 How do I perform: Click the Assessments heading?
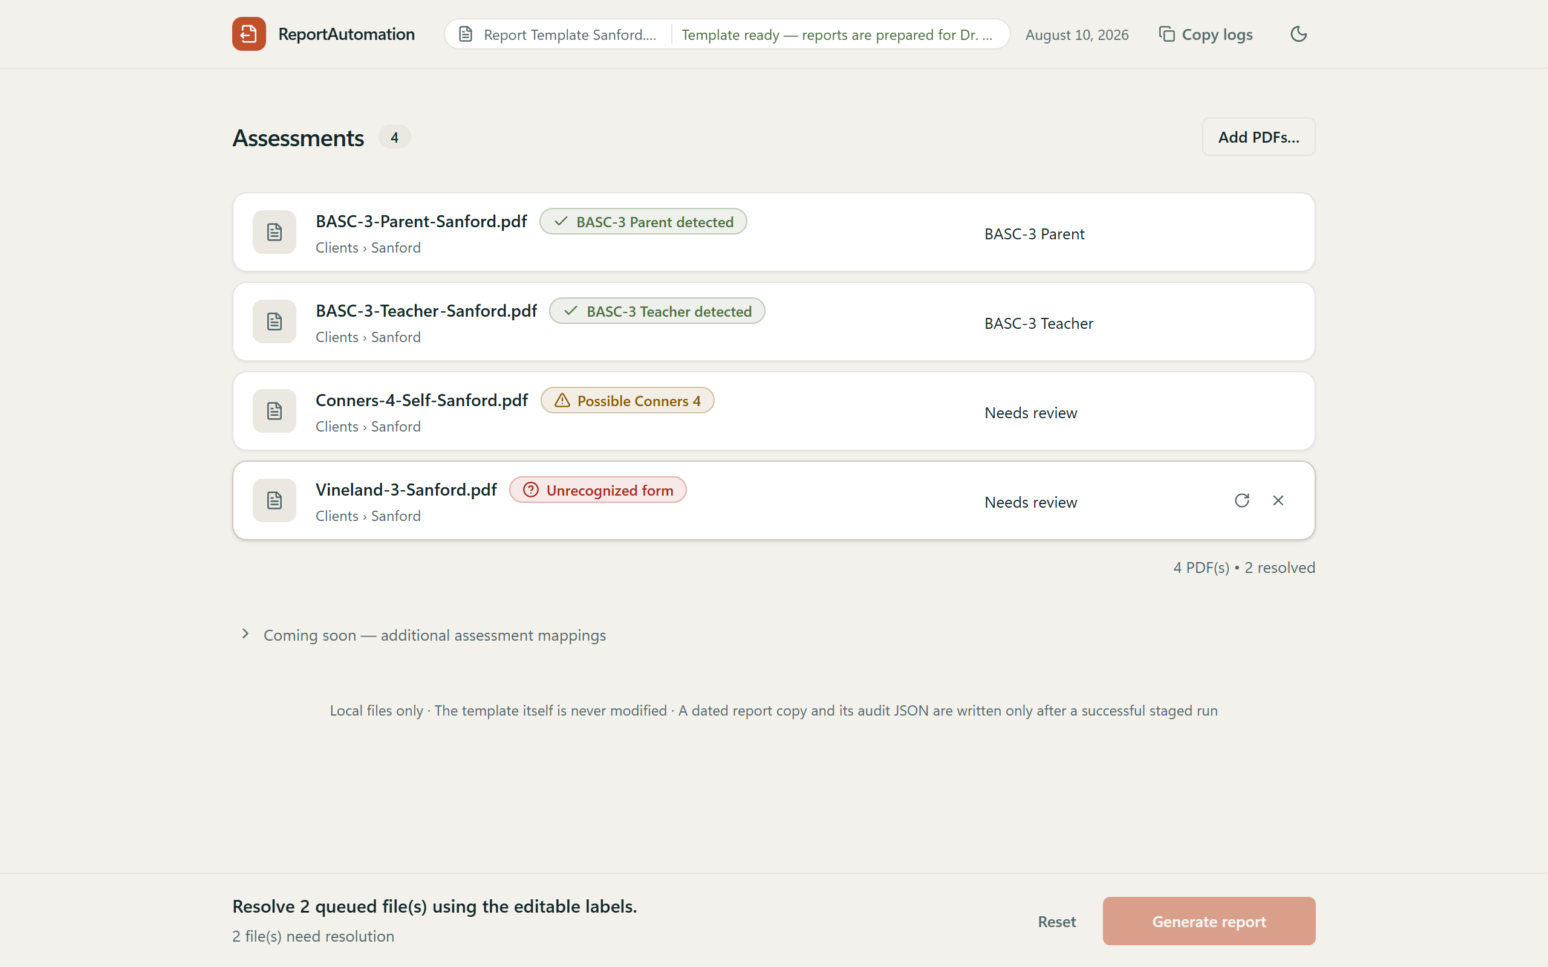point(298,138)
